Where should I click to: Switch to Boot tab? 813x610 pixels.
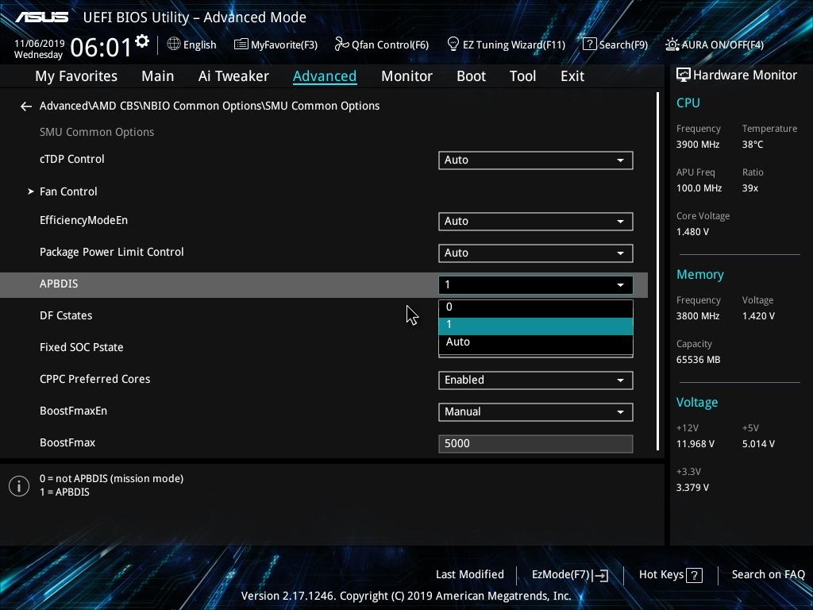point(471,76)
